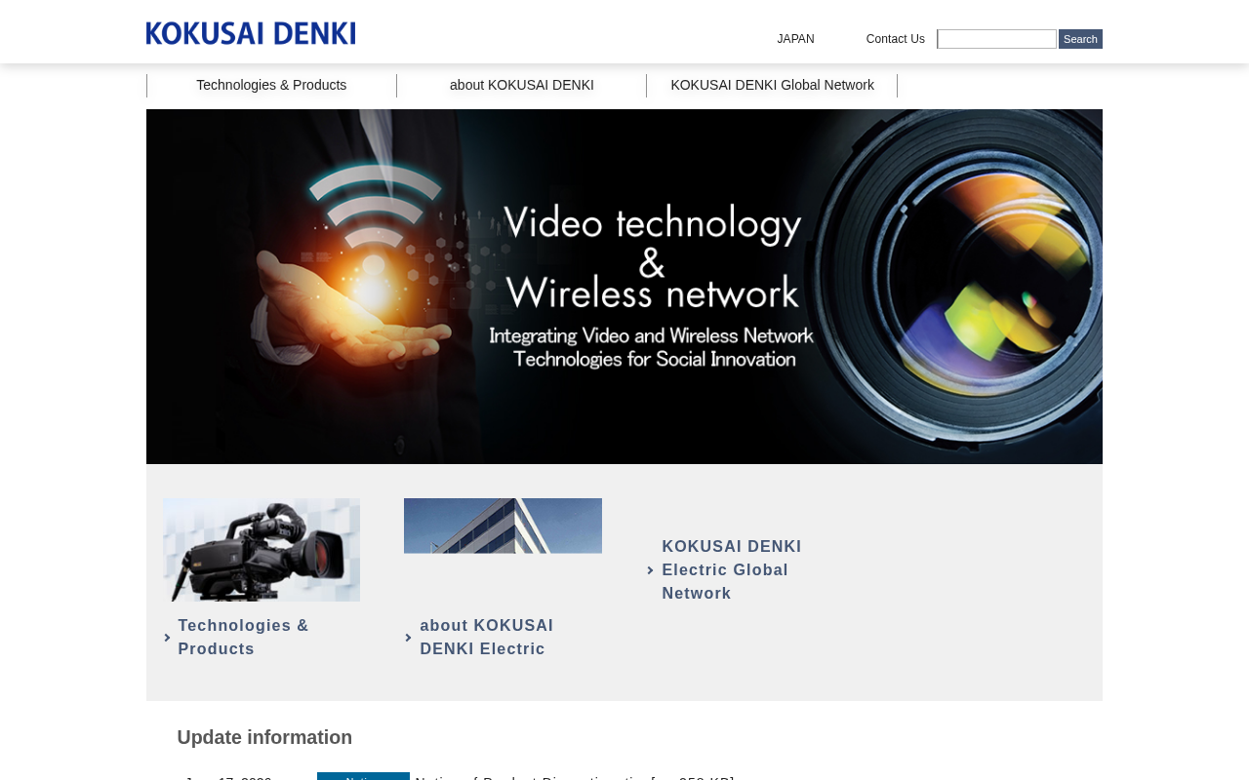Click the broadcast camera thumbnail
The image size is (1249, 780).
pyautogui.click(x=262, y=550)
